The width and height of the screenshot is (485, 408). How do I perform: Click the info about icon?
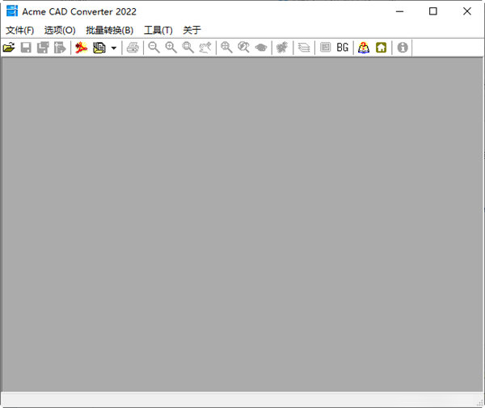click(403, 48)
